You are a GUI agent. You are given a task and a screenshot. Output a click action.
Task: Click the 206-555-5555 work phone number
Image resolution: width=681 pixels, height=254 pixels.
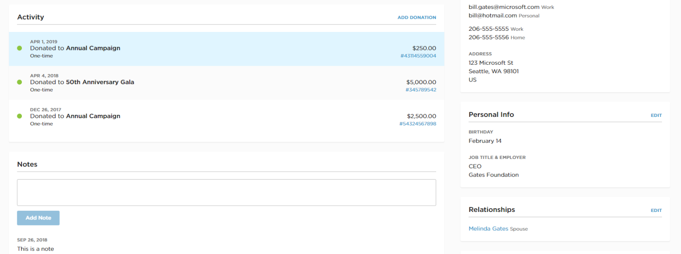pyautogui.click(x=488, y=29)
